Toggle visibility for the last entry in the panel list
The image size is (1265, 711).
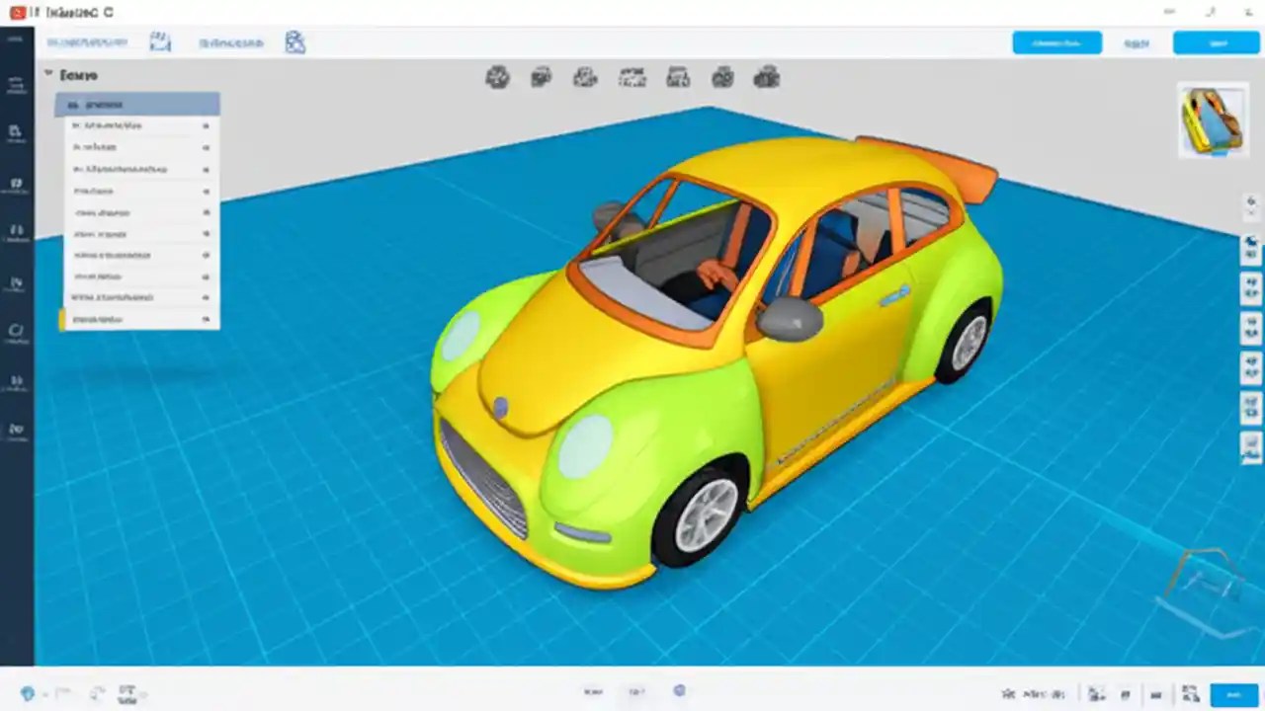click(x=207, y=319)
